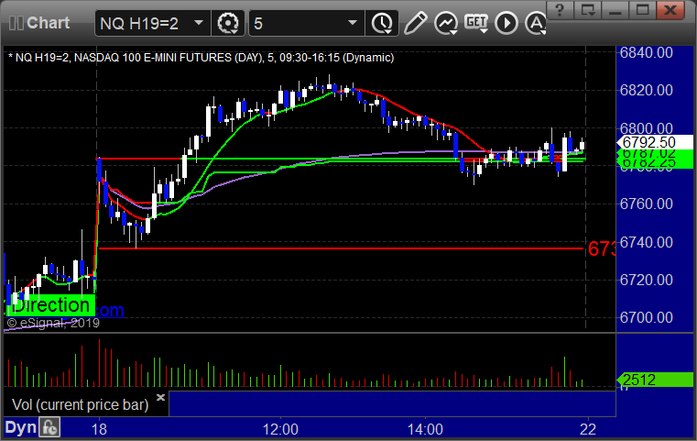Click the 12:00 time axis label
The height and width of the screenshot is (441, 697).
(x=280, y=429)
